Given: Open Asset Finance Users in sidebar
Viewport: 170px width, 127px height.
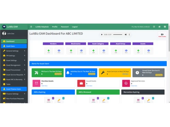Looking at the screenshot, I should [14, 89].
